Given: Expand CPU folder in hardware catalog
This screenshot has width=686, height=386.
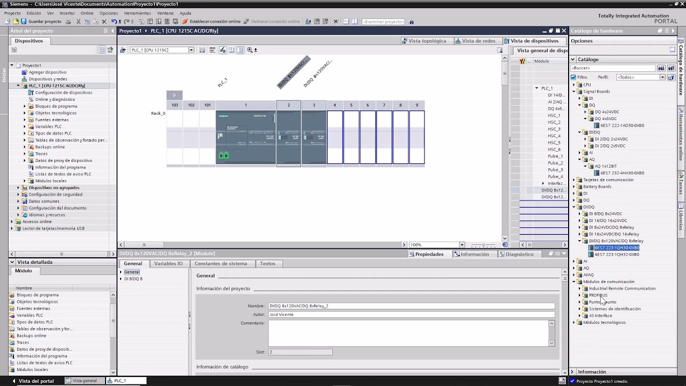Looking at the screenshot, I should [x=574, y=85].
